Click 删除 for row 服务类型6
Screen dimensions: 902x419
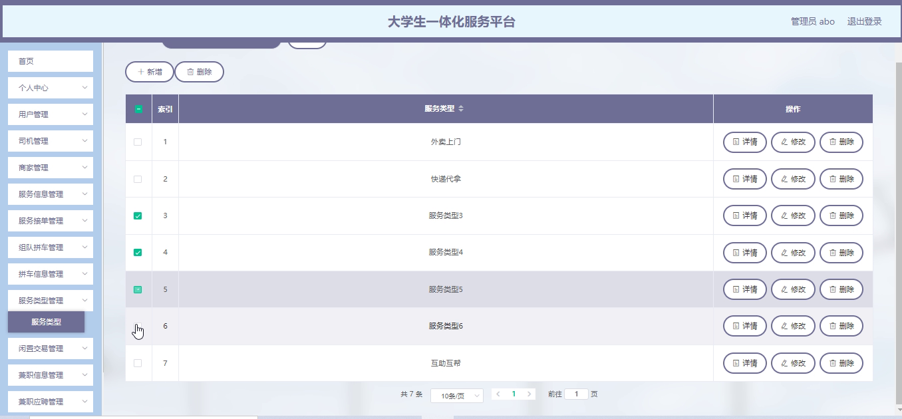pyautogui.click(x=841, y=326)
